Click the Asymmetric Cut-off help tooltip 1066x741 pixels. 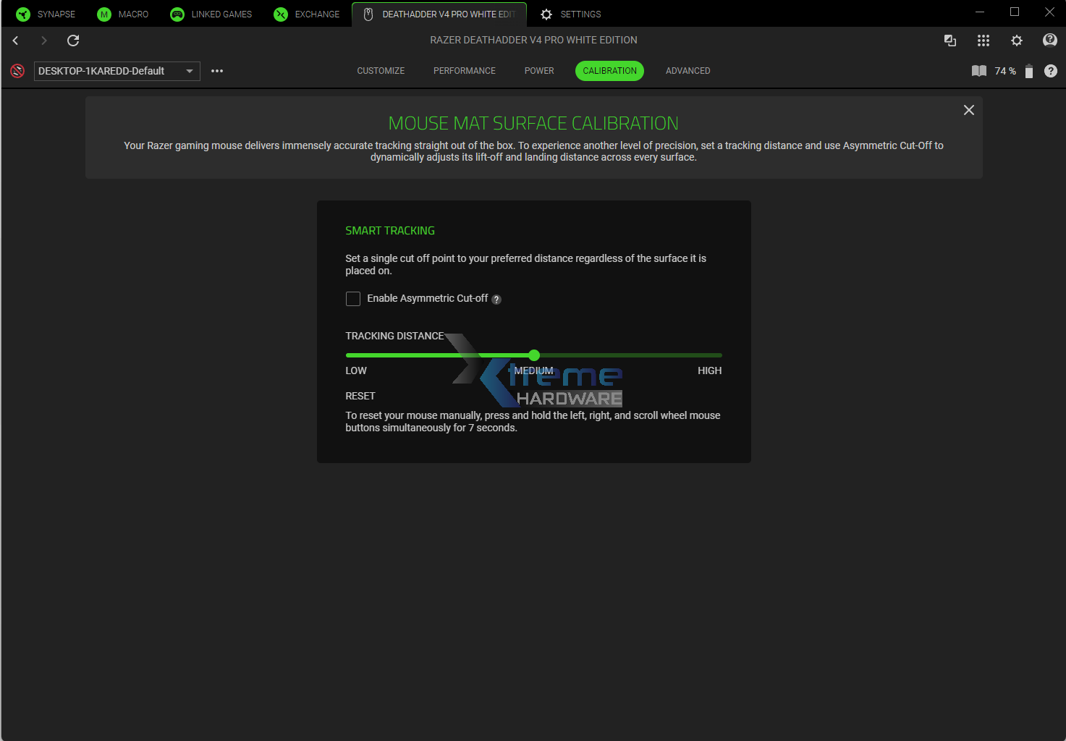[x=496, y=299]
